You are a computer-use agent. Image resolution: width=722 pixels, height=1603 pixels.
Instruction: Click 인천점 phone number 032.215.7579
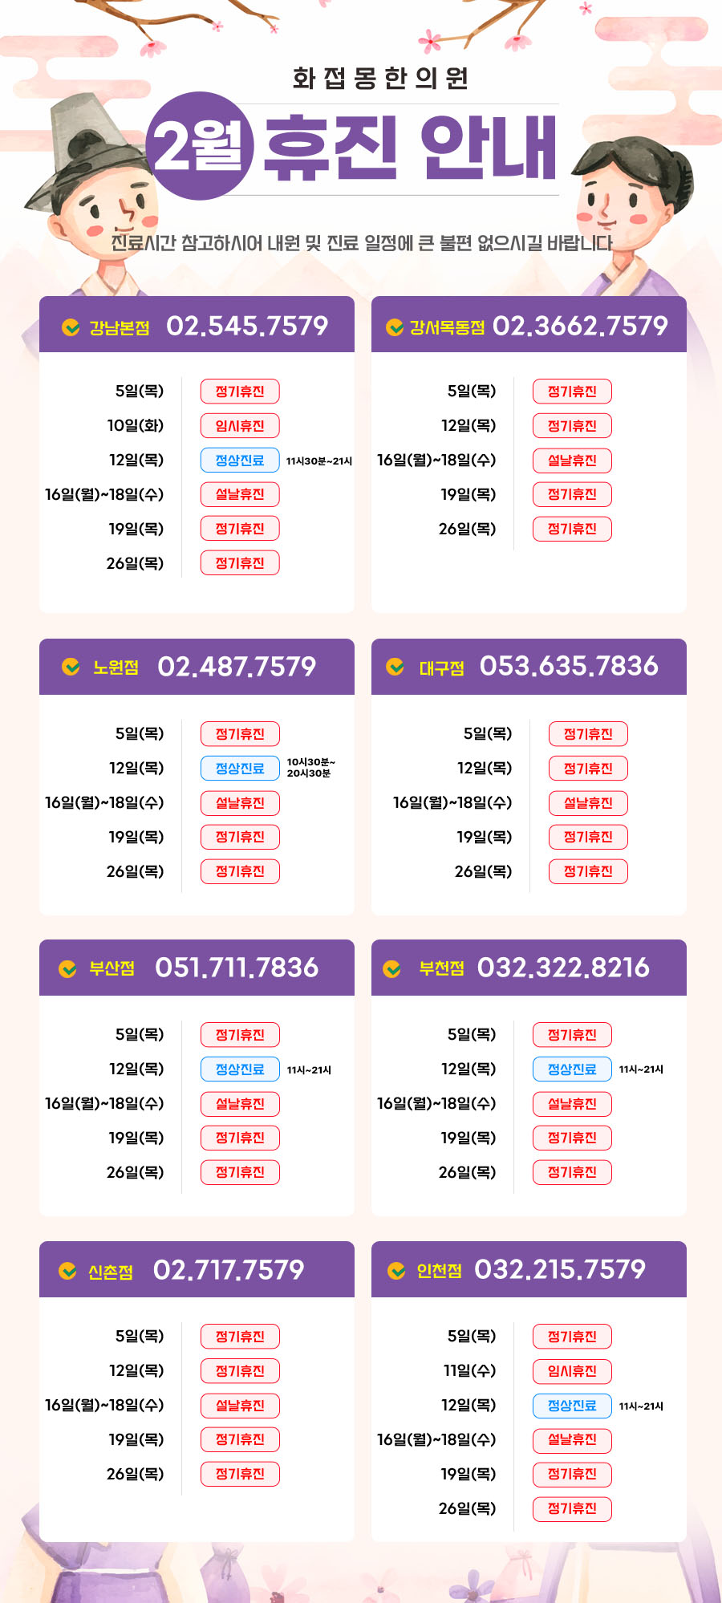point(560,1269)
